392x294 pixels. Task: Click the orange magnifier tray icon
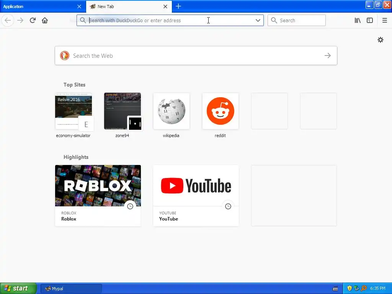click(364, 288)
